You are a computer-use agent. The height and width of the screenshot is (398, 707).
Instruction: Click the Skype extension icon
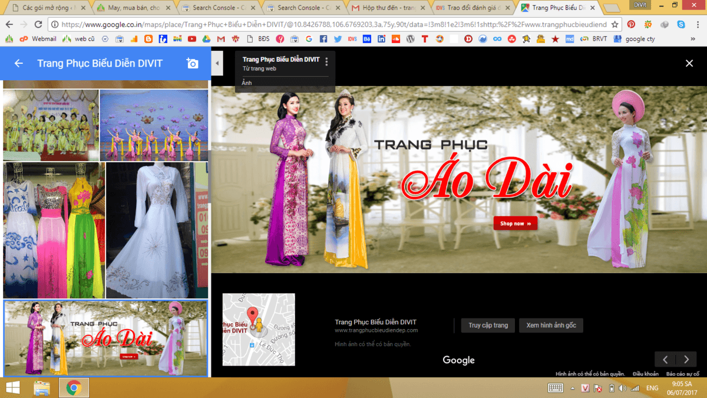[x=681, y=25]
